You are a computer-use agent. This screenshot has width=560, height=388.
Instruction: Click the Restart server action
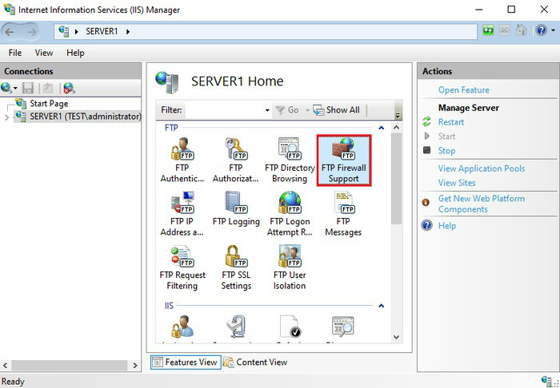point(450,122)
